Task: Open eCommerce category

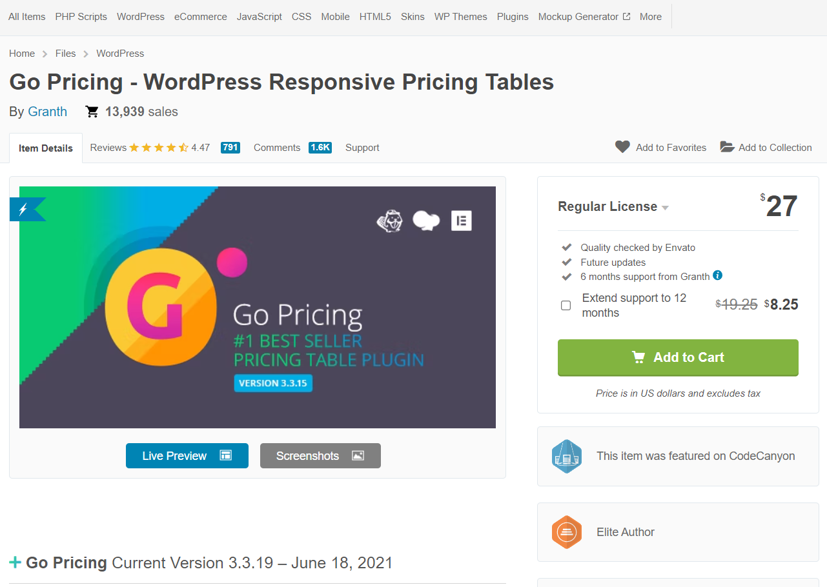Action: 201,17
